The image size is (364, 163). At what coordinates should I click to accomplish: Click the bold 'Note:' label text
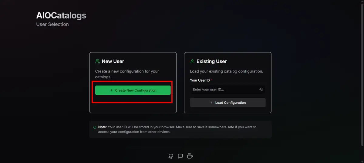(x=103, y=127)
